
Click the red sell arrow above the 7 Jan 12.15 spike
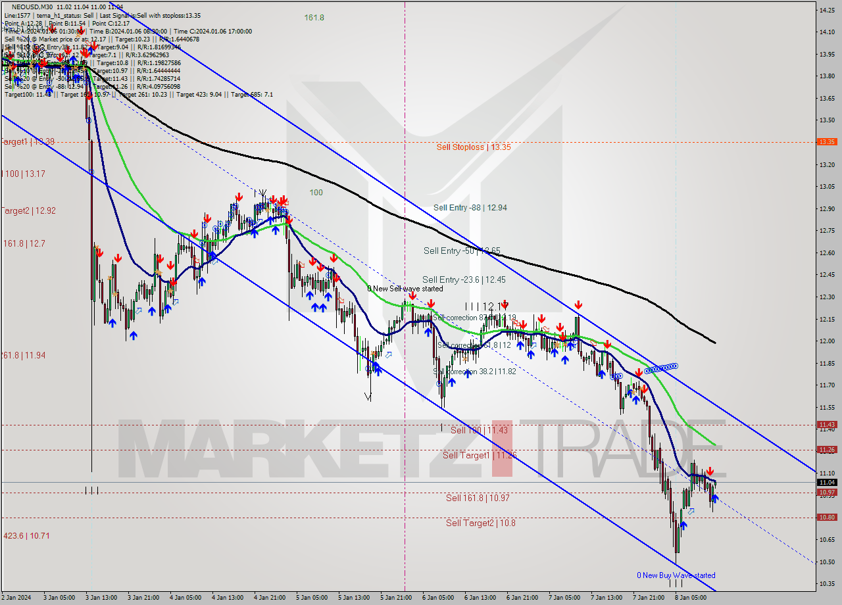(578, 305)
